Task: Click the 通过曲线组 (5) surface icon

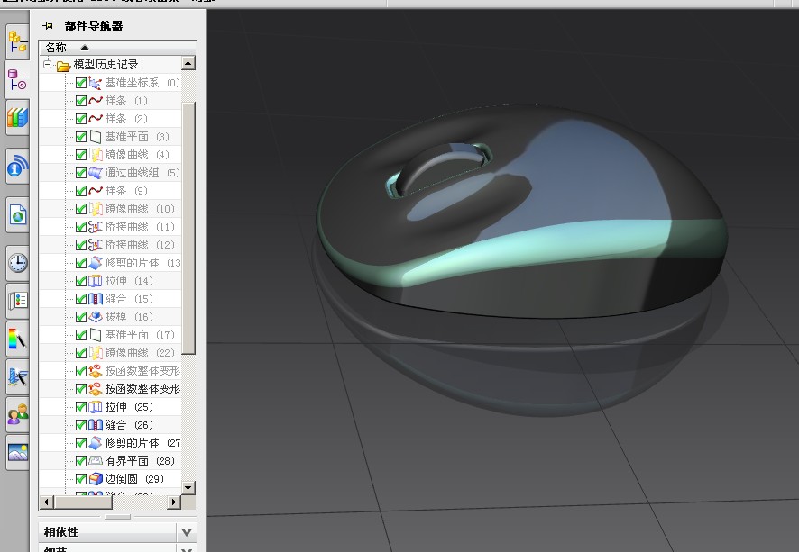Action: (96, 173)
